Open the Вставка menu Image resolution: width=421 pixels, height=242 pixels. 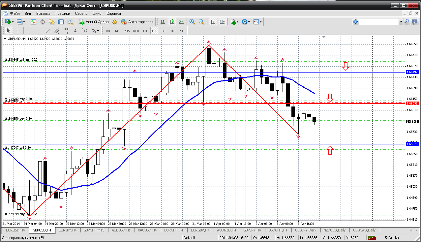coord(43,14)
